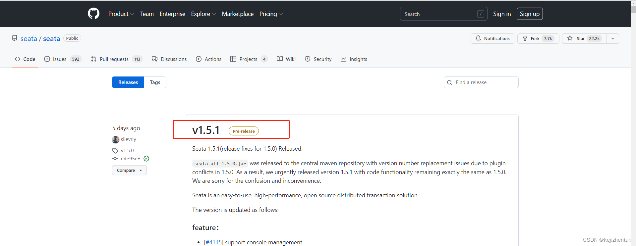Open the Security tab

pos(318,59)
